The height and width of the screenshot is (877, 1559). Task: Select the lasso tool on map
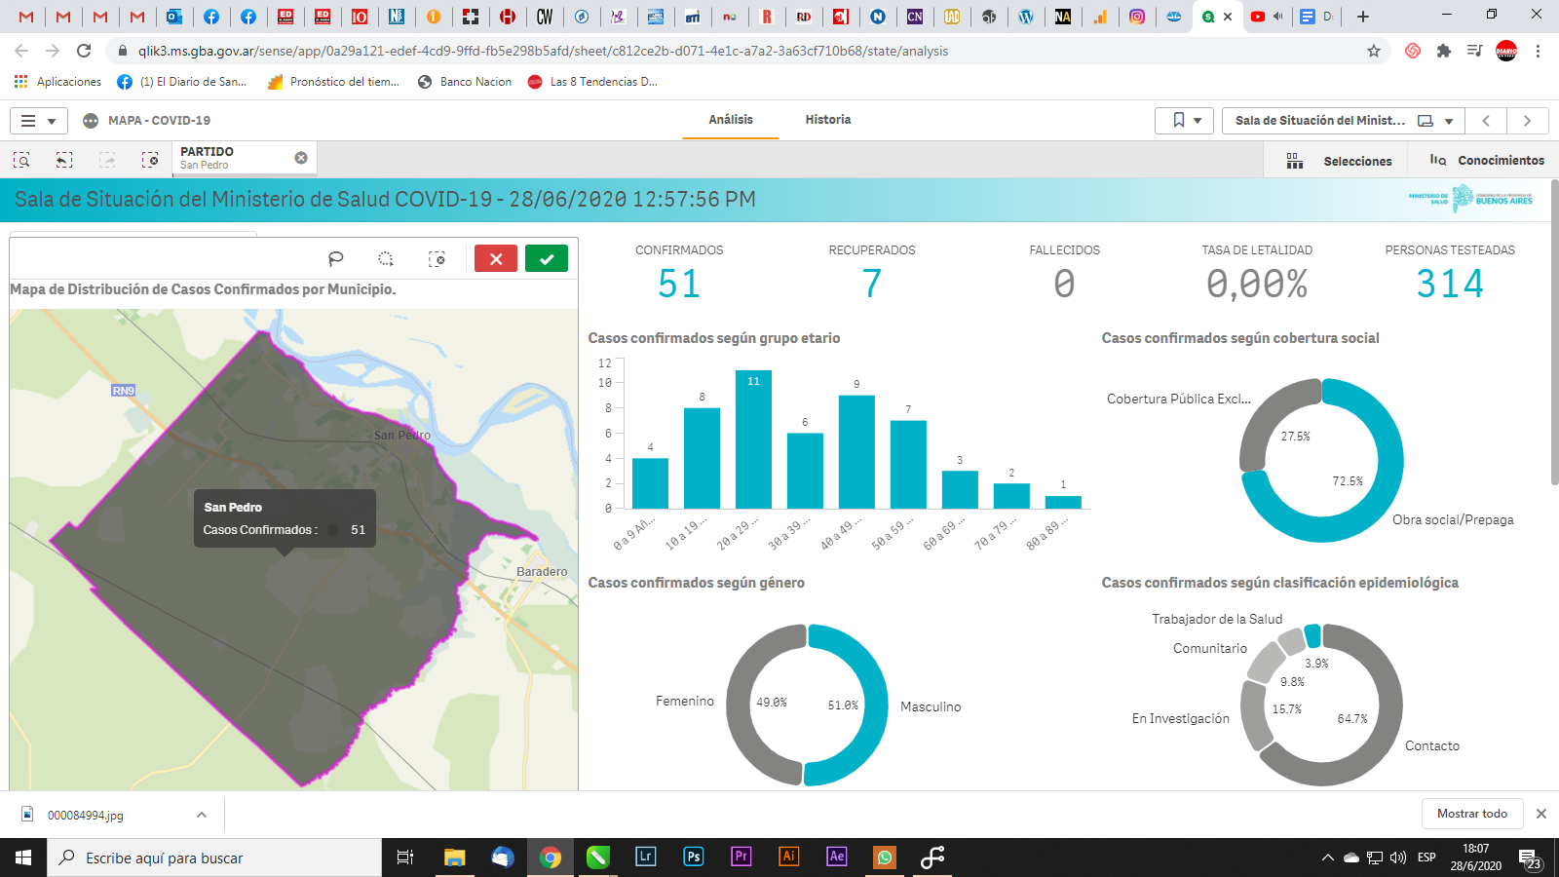click(336, 258)
